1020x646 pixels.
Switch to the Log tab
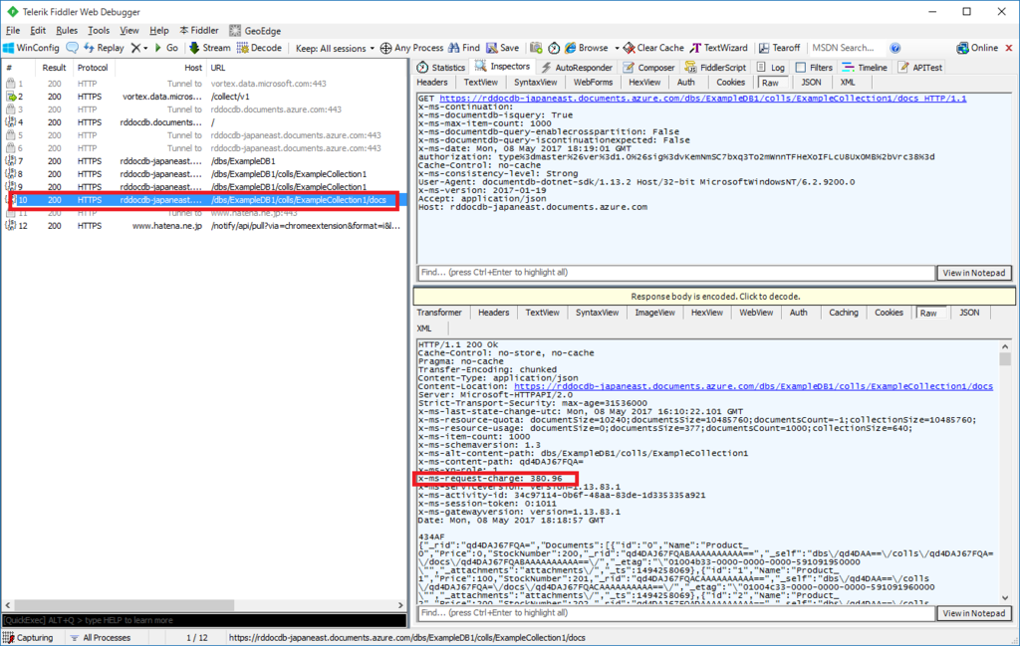coord(771,68)
